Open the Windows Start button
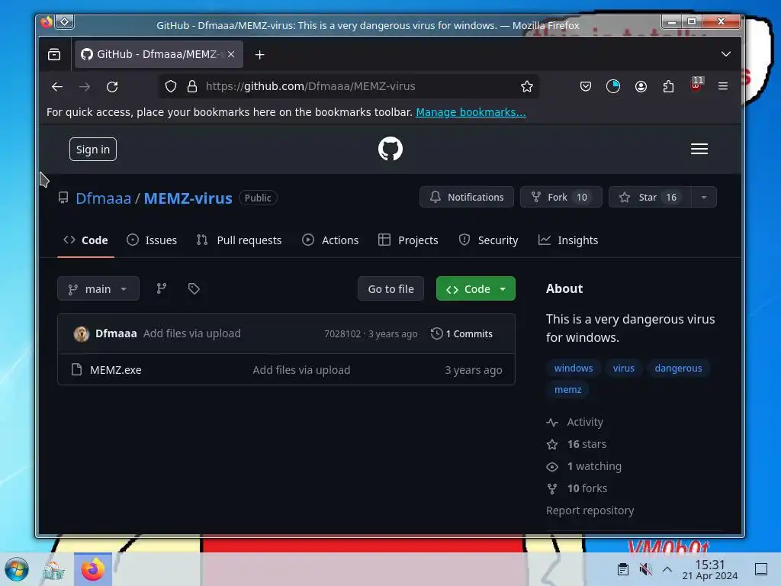The height and width of the screenshot is (586, 781). pyautogui.click(x=17, y=569)
